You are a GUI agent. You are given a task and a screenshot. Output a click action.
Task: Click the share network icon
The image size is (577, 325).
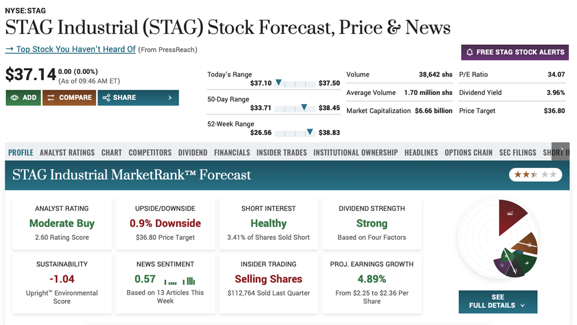coord(106,98)
